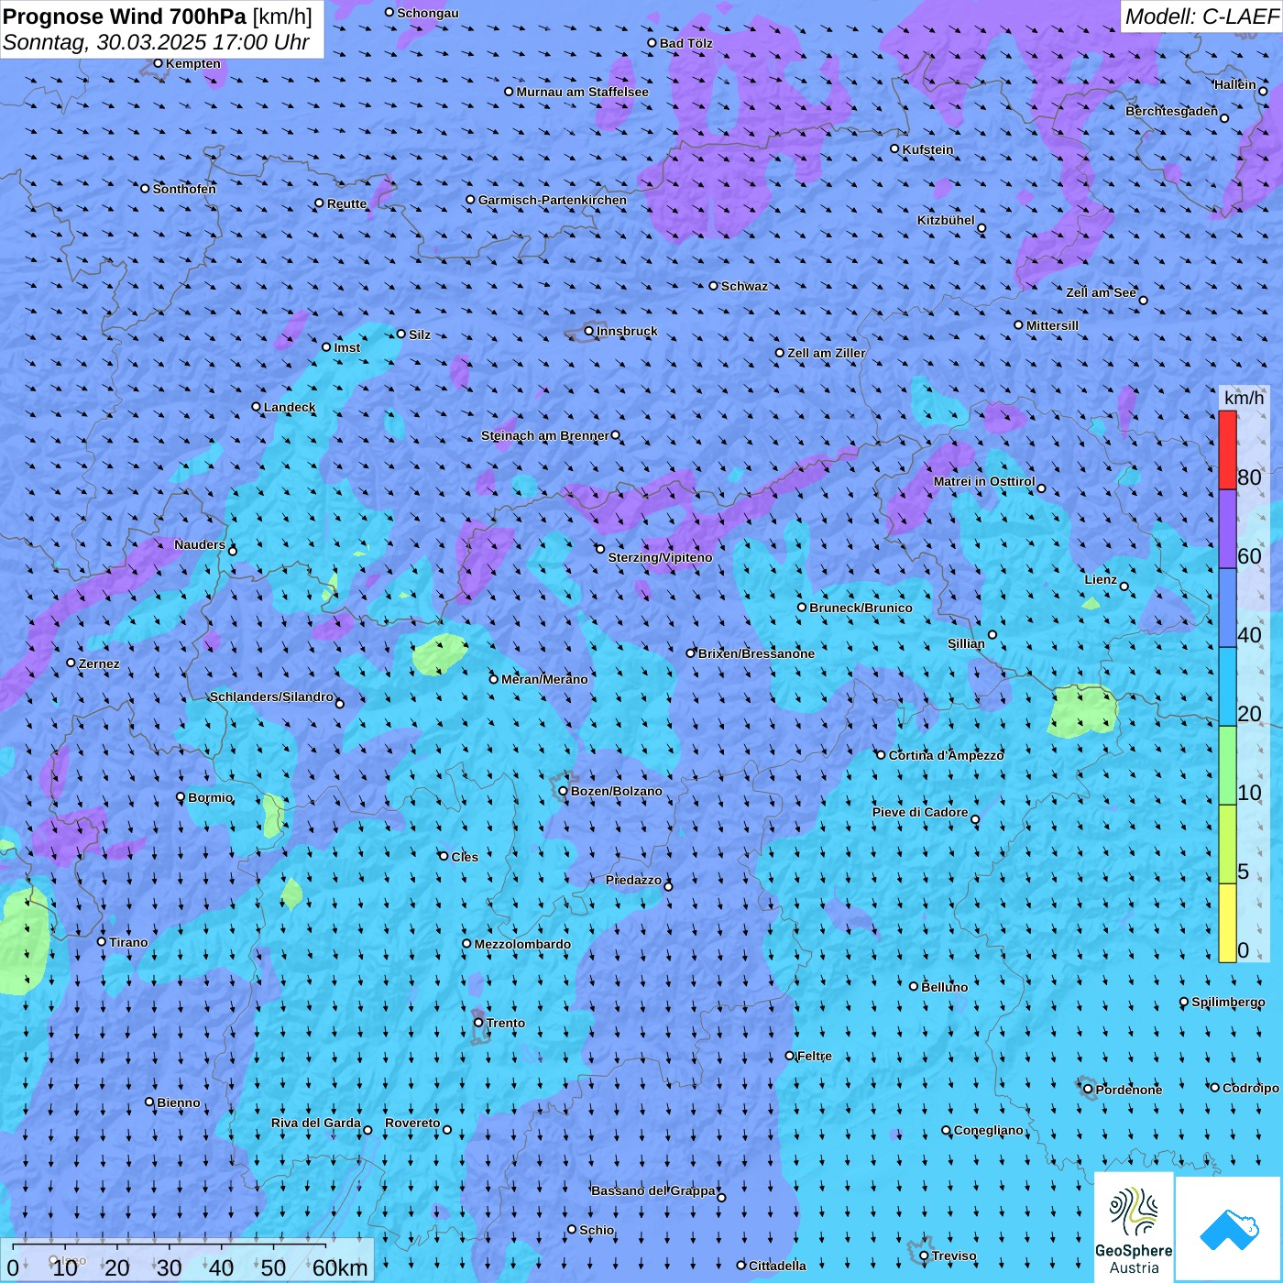Click the 'Murnau am Staffelsee' label
The height and width of the screenshot is (1283, 1283).
point(582,92)
